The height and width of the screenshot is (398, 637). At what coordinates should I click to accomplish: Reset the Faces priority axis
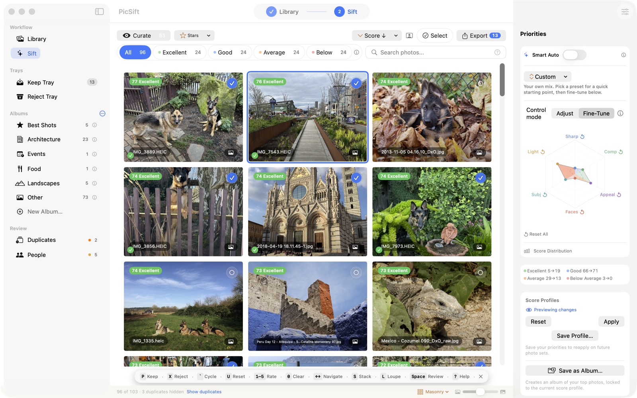[582, 212]
